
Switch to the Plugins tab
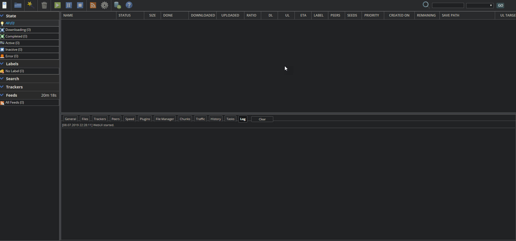click(x=145, y=119)
